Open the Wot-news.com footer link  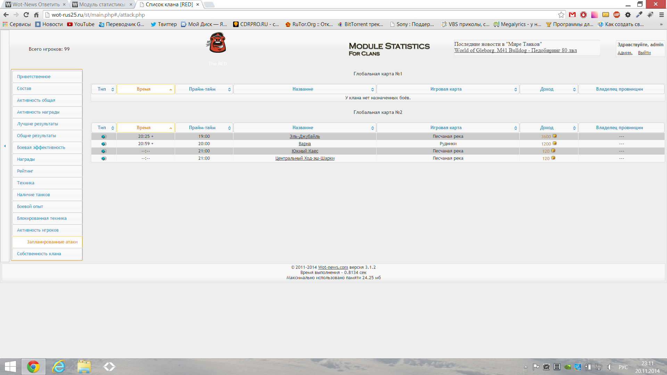[333, 267]
